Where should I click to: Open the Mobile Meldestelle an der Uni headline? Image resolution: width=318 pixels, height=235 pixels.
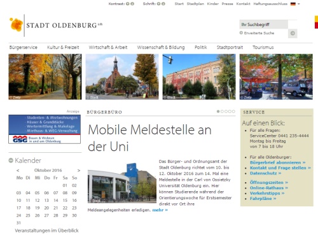coord(149,138)
